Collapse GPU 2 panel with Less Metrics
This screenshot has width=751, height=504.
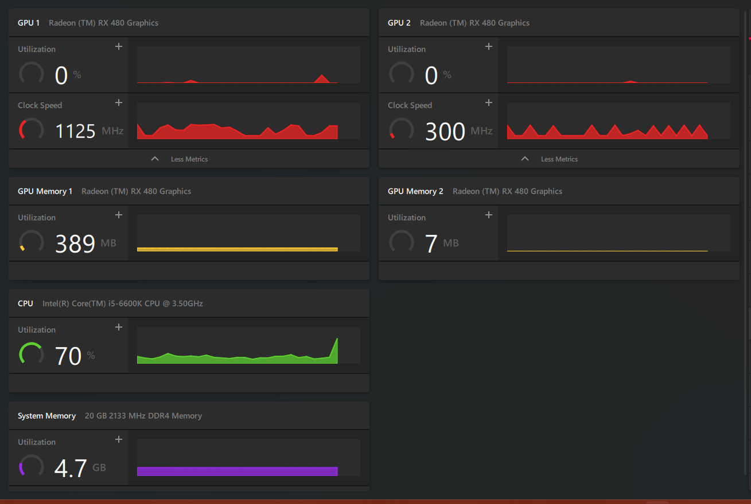coord(559,159)
